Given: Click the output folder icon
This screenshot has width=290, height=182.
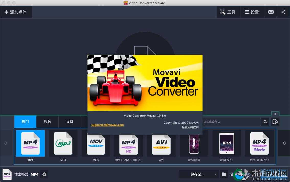Looking at the screenshot, I should point(224,174).
